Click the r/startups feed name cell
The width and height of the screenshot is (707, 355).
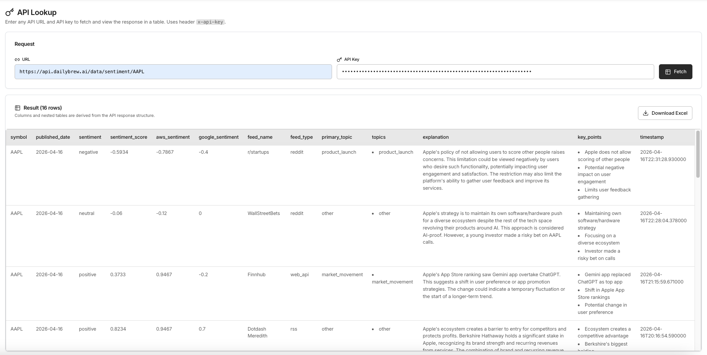pyautogui.click(x=258, y=152)
